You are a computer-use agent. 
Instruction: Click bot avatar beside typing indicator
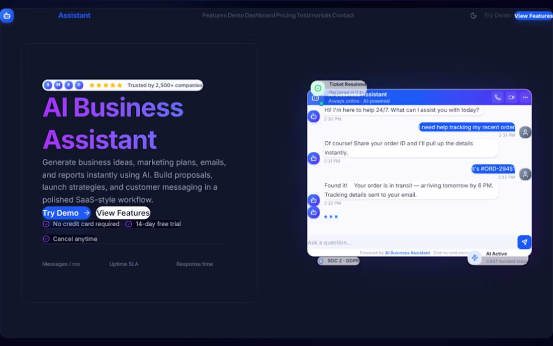314,213
